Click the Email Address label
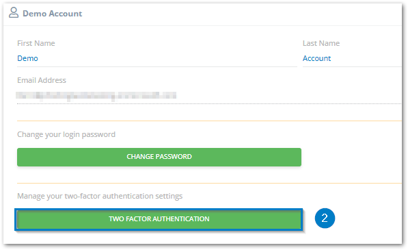 point(42,80)
